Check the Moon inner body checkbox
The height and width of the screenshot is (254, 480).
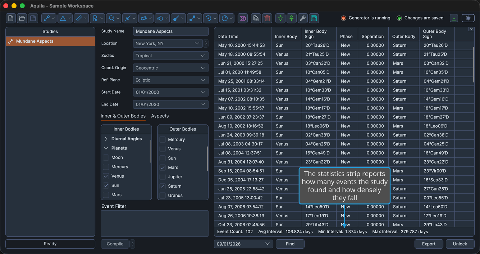tap(106, 157)
